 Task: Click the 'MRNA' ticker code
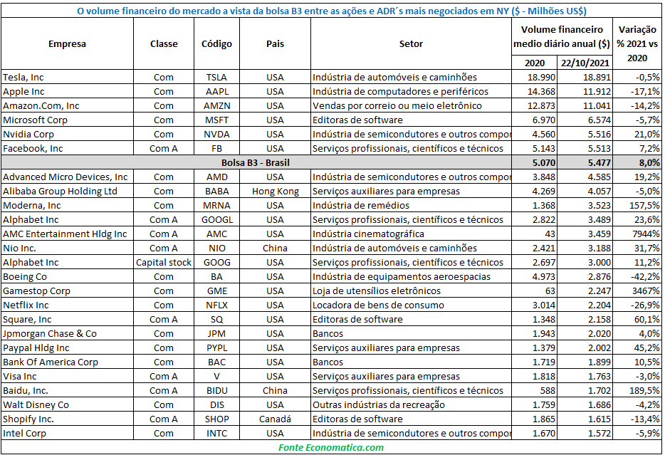[216, 206]
